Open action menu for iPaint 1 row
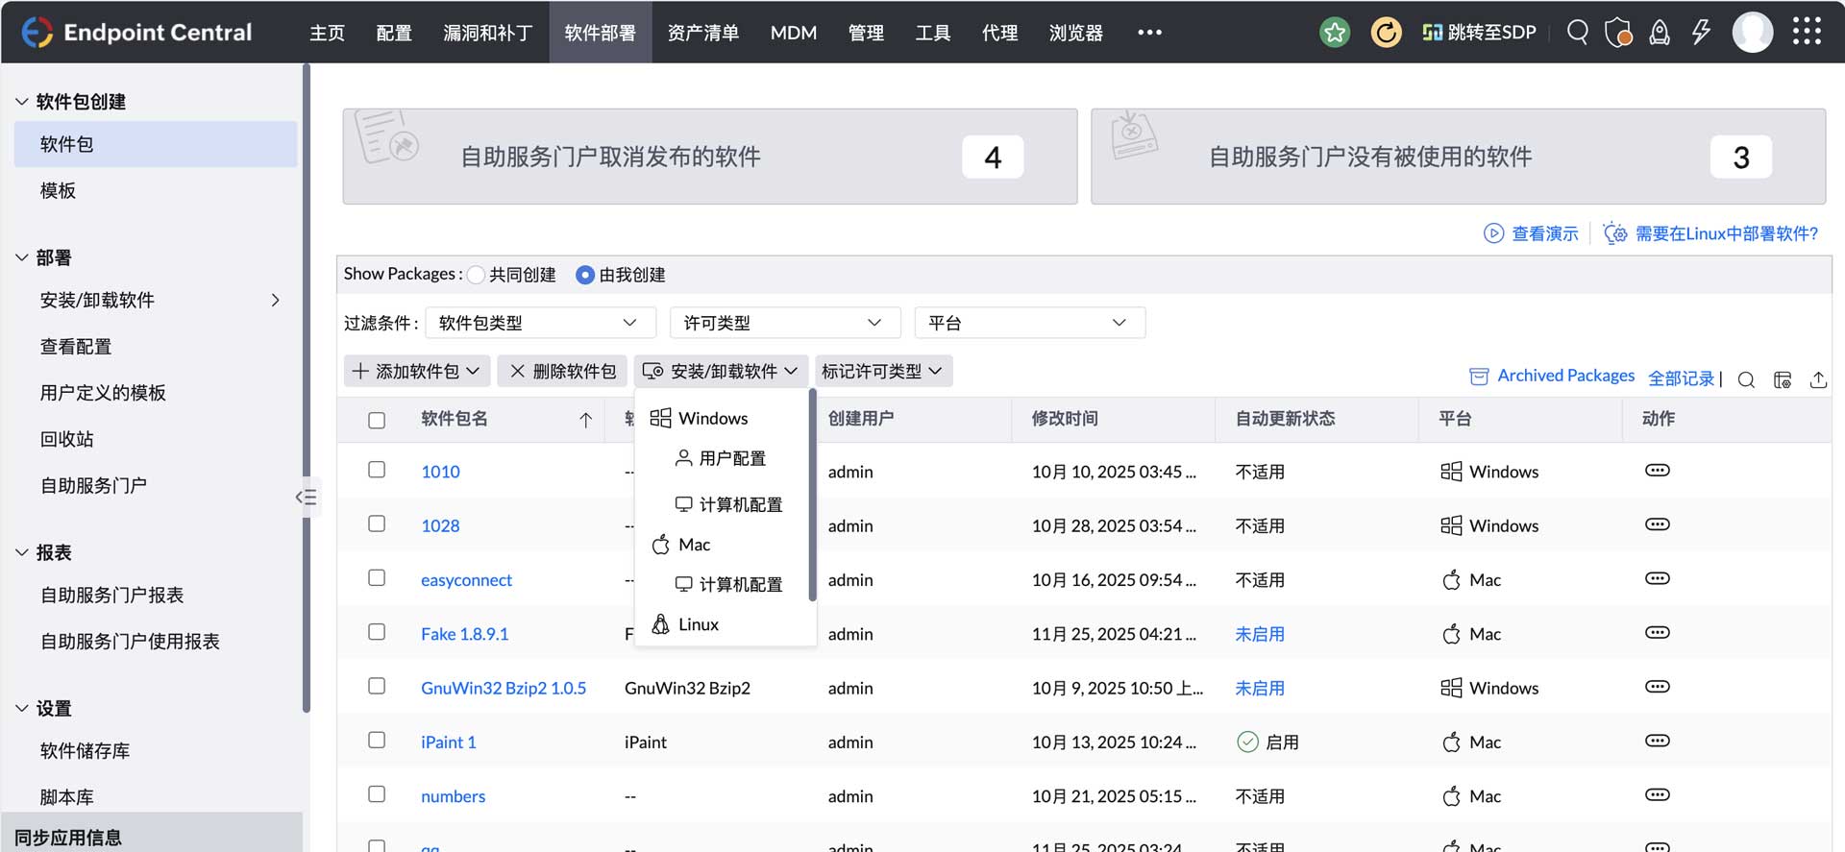 1658,741
